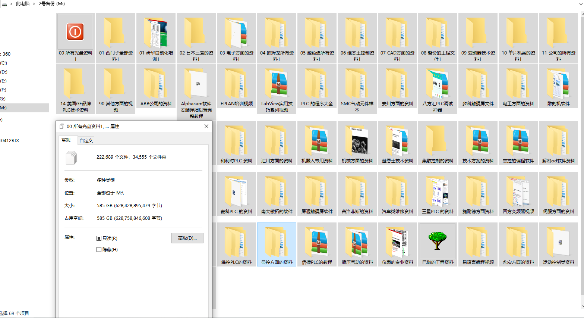Click the 显控方面的资料 folder
This screenshot has width=584, height=318.
pyautogui.click(x=277, y=243)
